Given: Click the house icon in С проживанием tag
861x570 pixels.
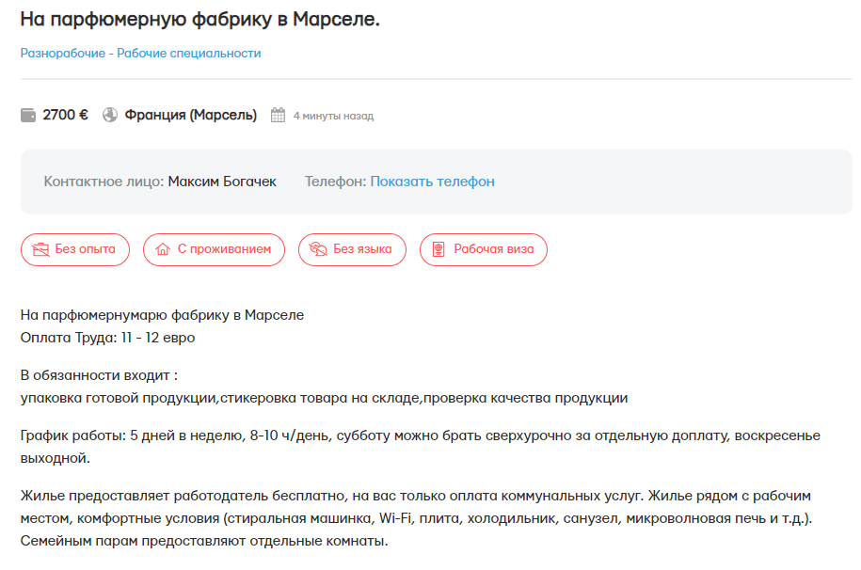Looking at the screenshot, I should [x=163, y=250].
